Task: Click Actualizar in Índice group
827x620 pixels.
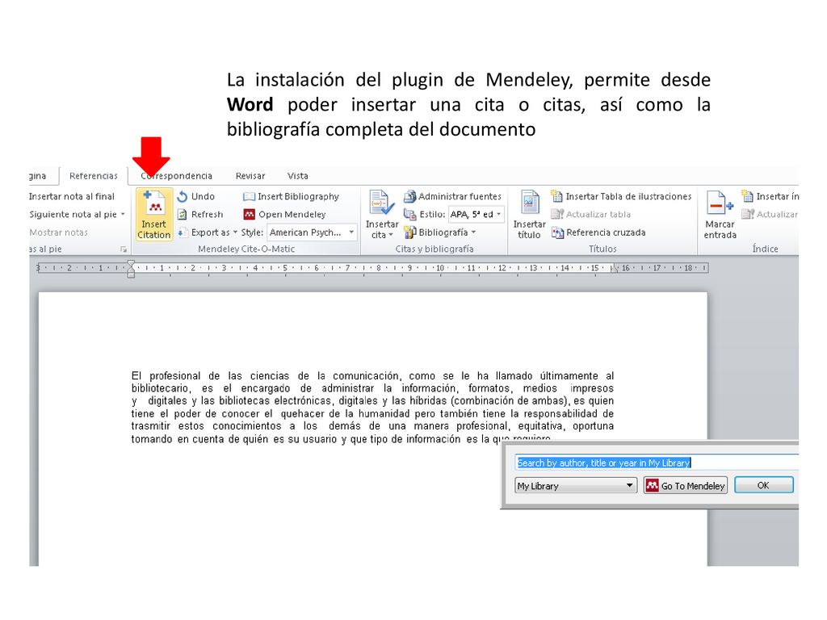Action: point(769,214)
